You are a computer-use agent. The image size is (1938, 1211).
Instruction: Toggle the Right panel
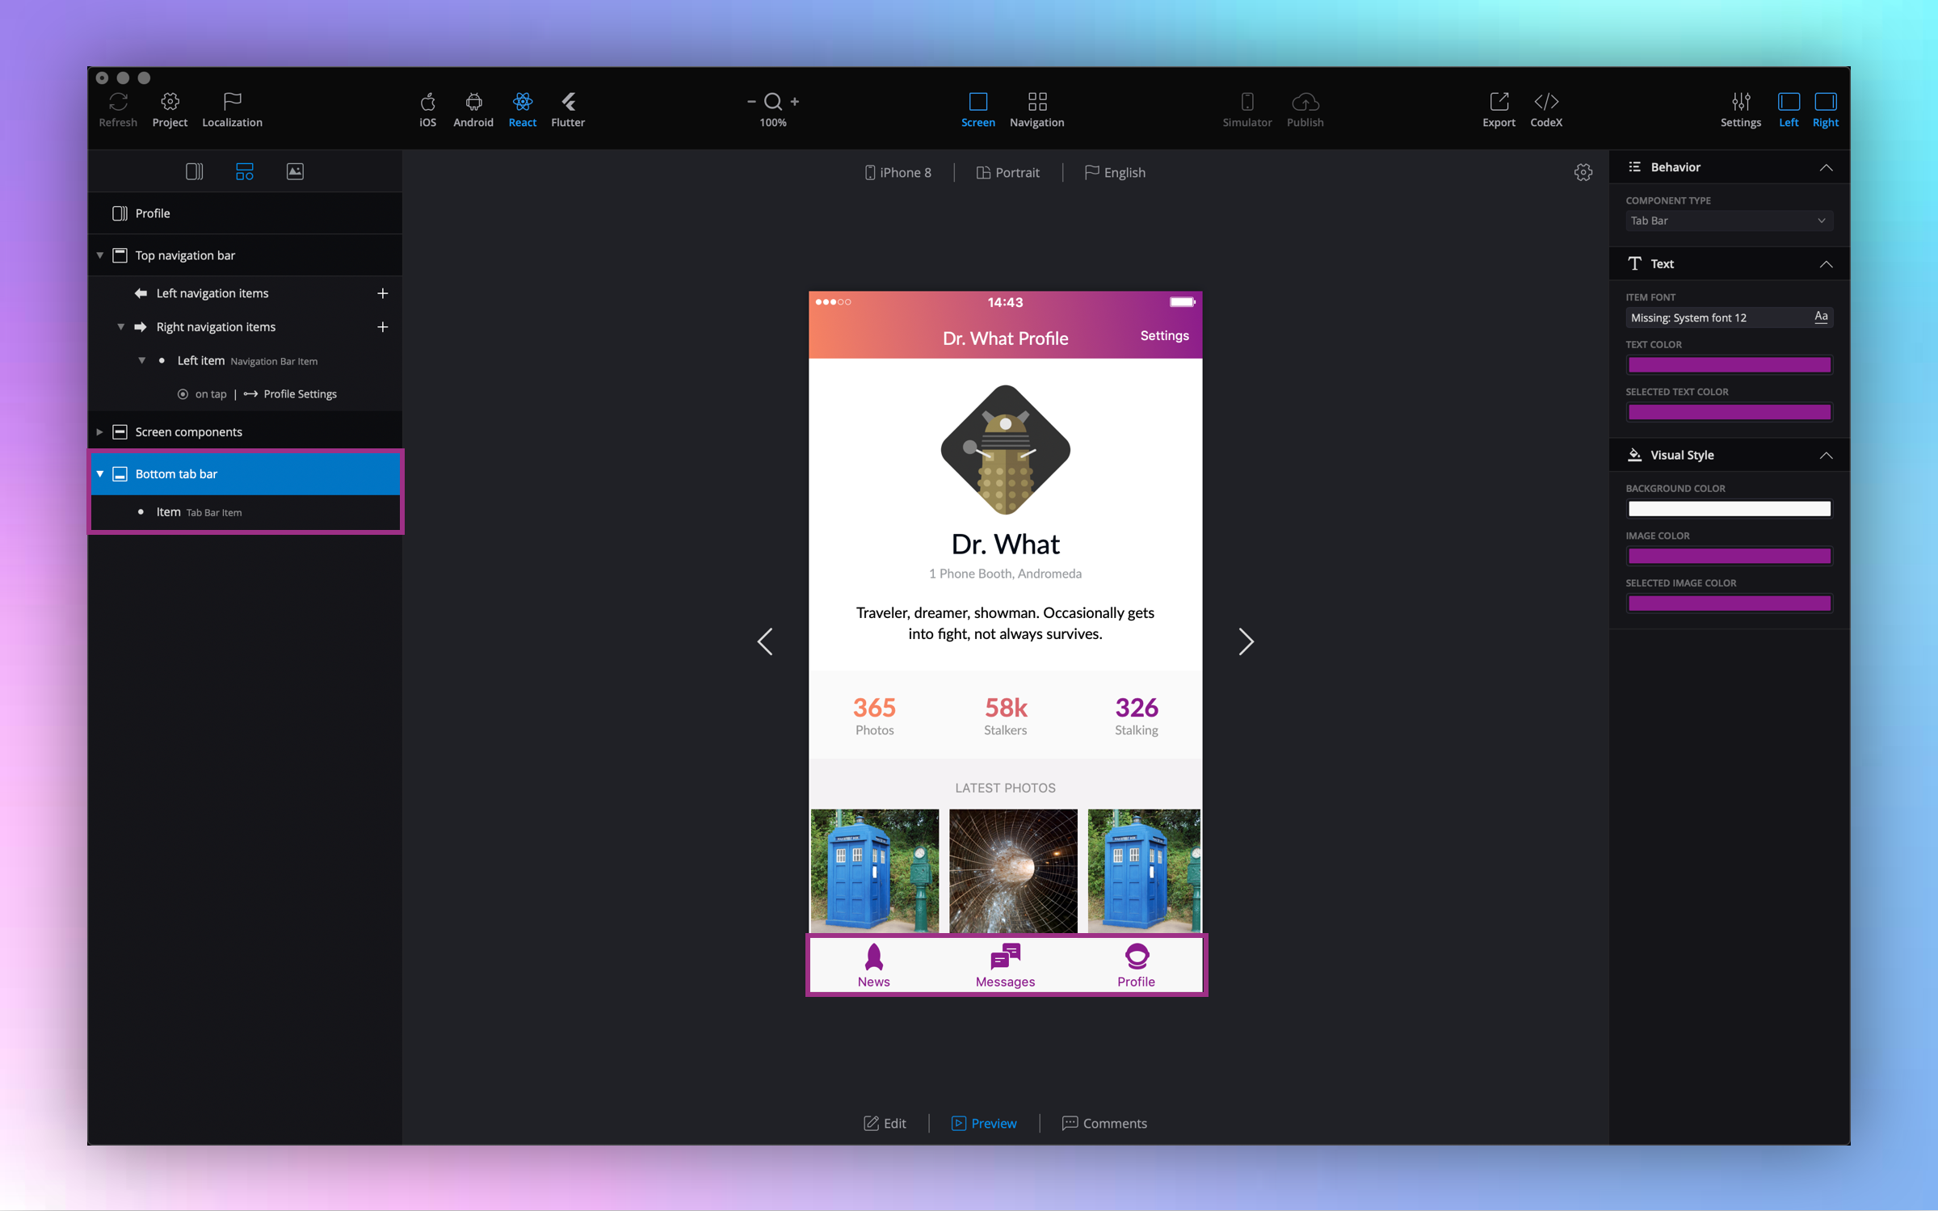(1825, 109)
